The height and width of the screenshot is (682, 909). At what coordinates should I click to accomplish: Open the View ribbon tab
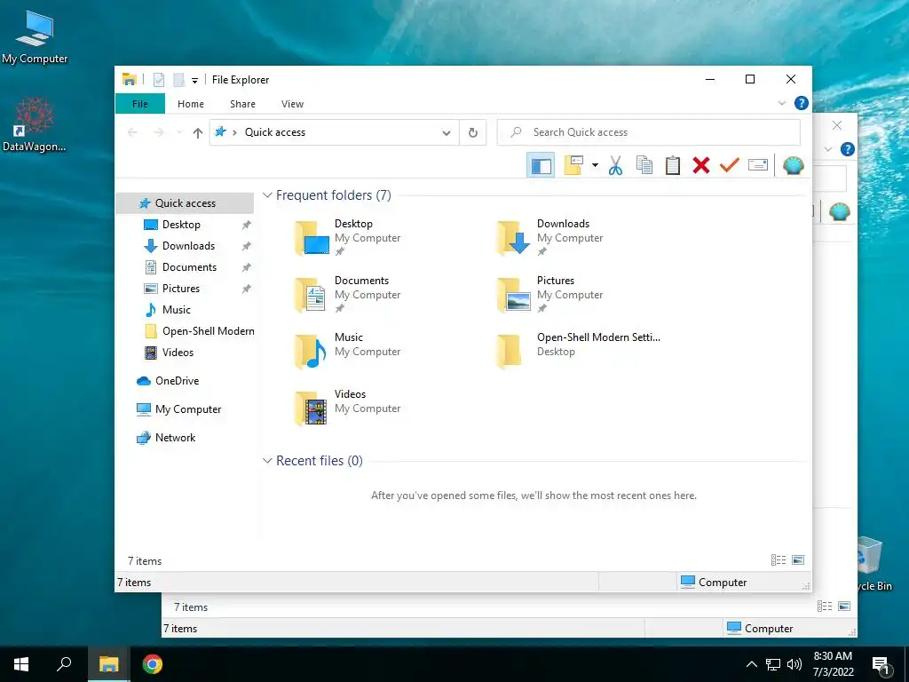292,104
